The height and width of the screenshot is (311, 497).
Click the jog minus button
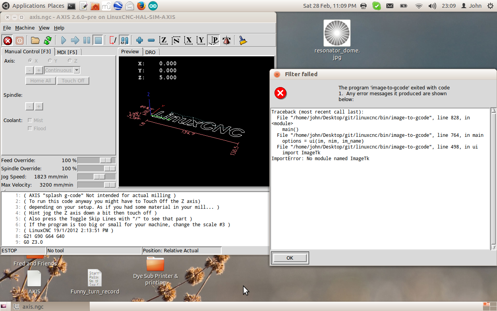click(x=30, y=70)
